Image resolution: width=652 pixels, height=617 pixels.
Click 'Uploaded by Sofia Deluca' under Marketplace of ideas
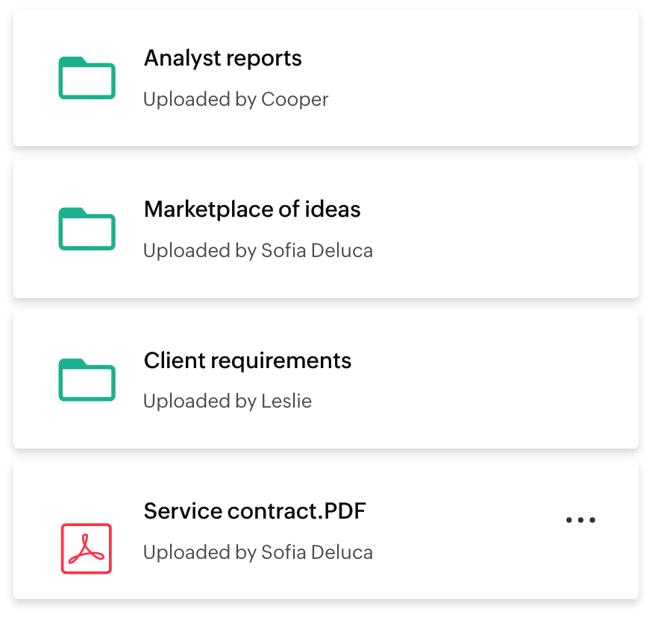[257, 250]
